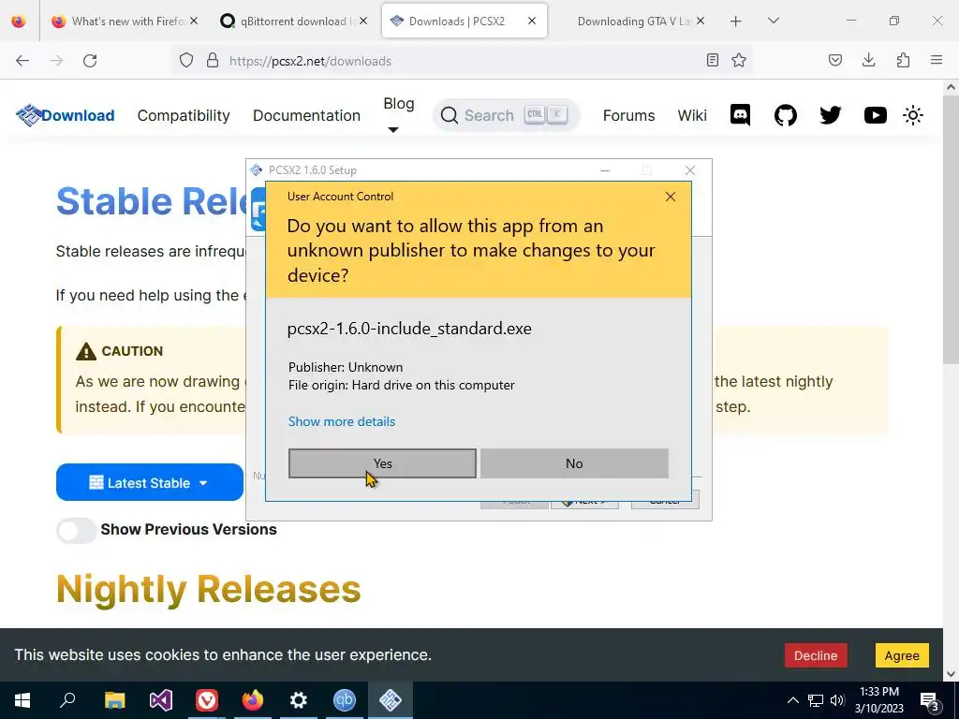Open taskbar clock showing 1:33 PM

click(878, 700)
